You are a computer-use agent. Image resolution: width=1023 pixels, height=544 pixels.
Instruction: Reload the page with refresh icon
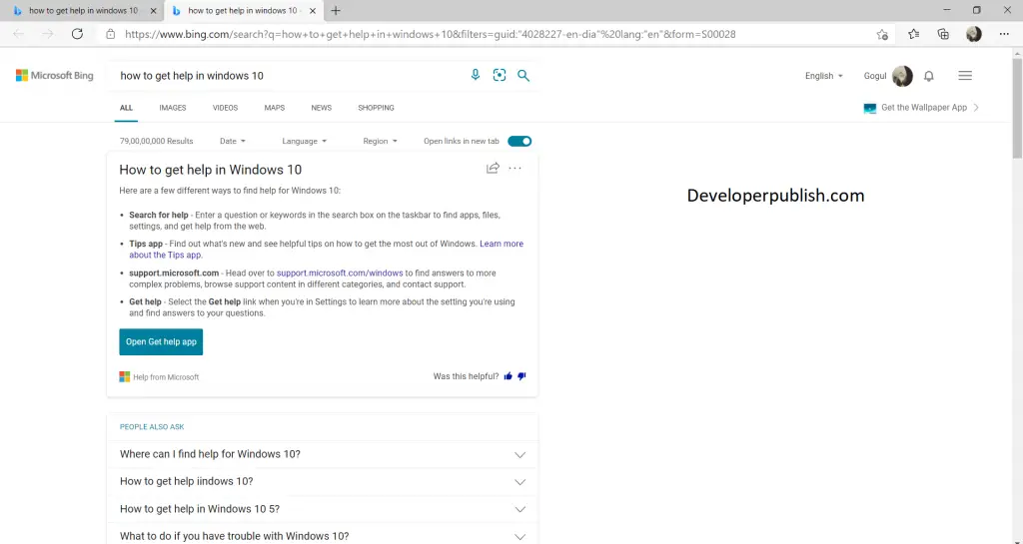point(77,34)
